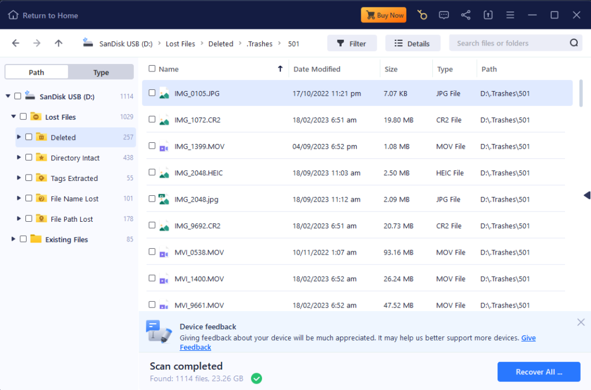Screen dimensions: 591x390
Task: Select all files using the Name header checkbox
Action: click(152, 69)
